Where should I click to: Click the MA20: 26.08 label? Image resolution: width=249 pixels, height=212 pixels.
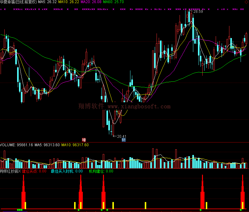coord(91,2)
